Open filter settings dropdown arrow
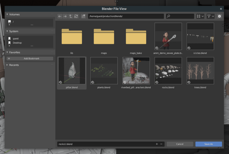 pos(213,16)
